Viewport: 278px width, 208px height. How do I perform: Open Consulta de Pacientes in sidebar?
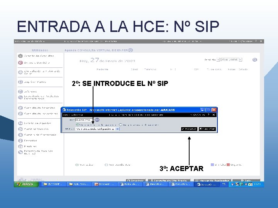pyautogui.click(x=37, y=108)
